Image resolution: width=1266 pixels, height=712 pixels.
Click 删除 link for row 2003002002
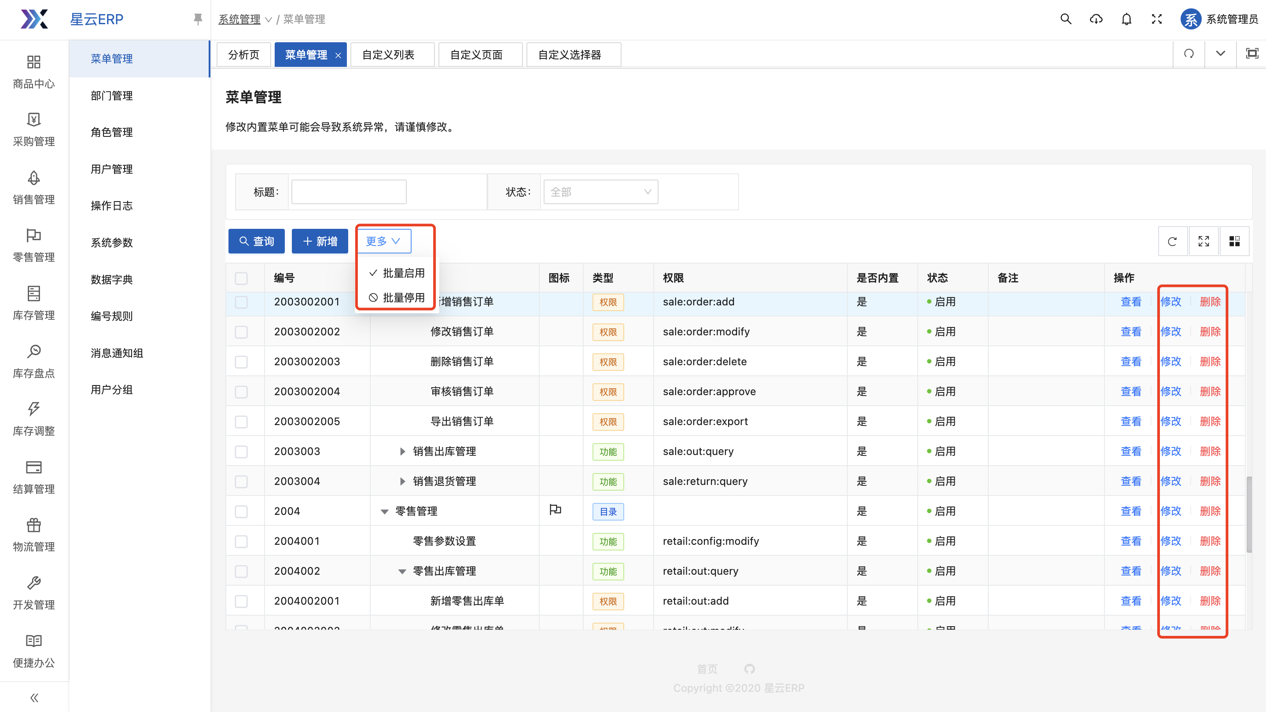click(x=1210, y=332)
